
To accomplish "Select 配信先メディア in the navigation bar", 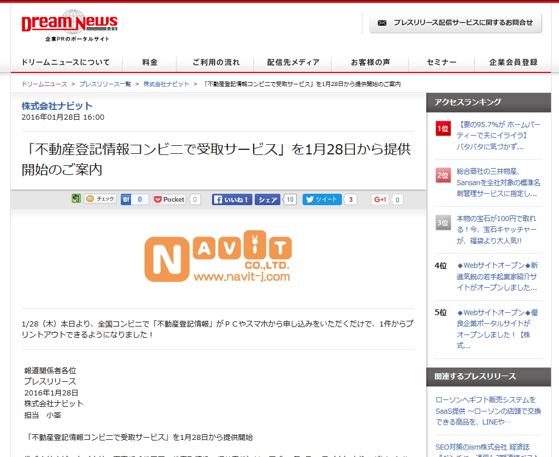I will [293, 62].
